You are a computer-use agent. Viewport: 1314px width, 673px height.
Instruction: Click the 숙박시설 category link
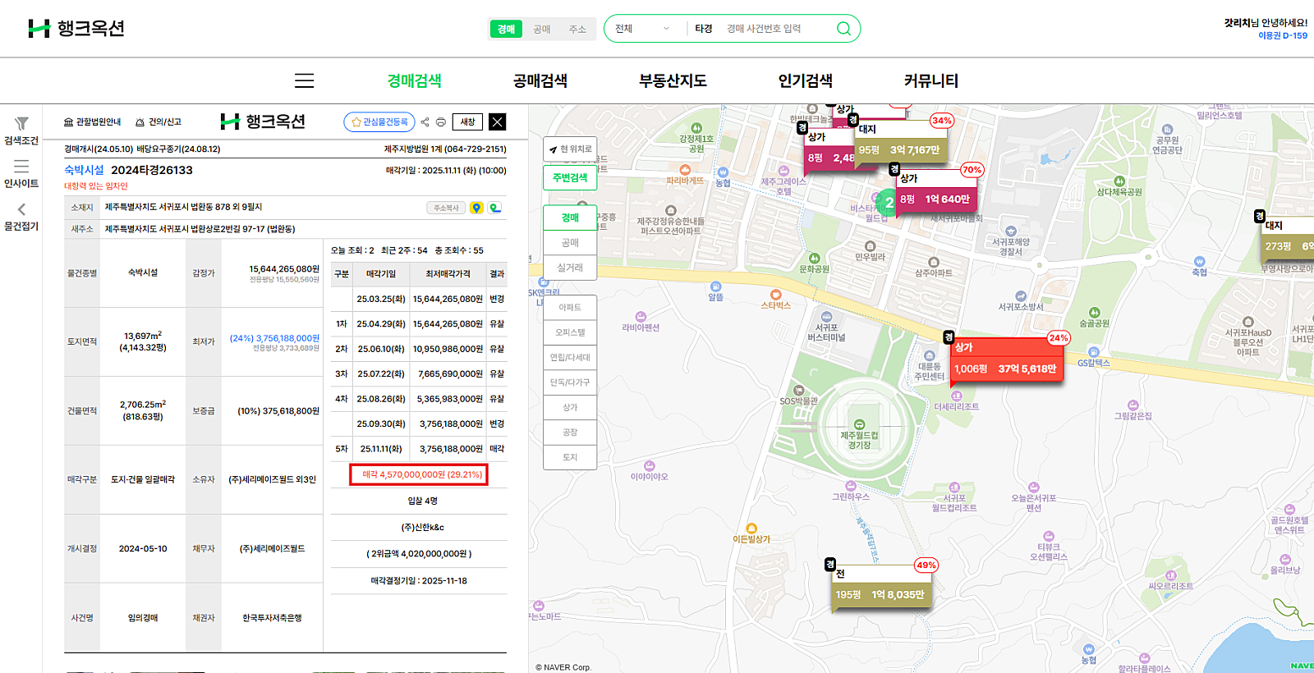84,170
